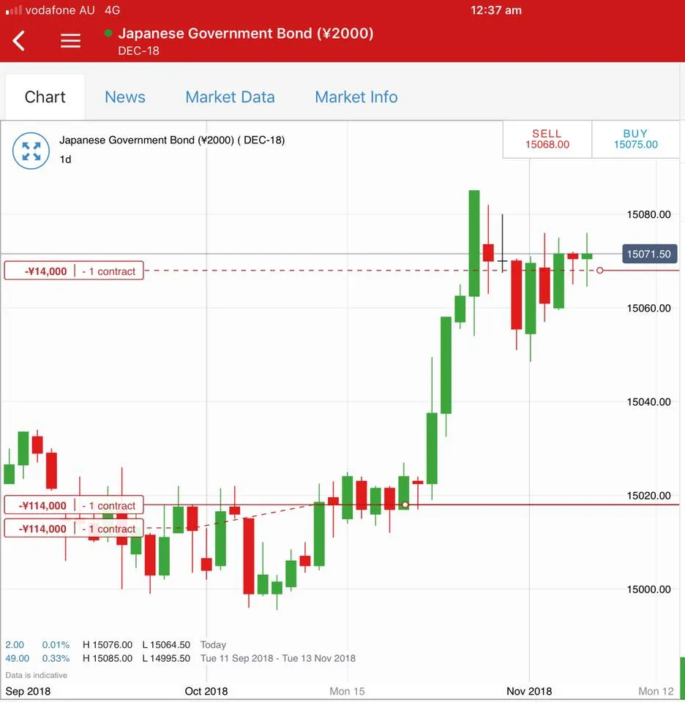Switch to the News tab
Screen dimensions: 685x702
coord(125,97)
